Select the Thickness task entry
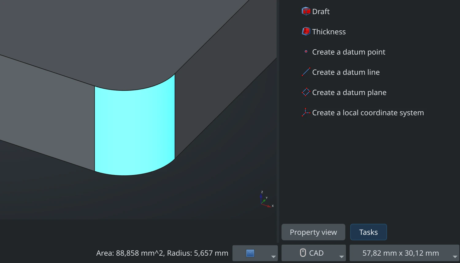The image size is (460, 263). pyautogui.click(x=324, y=32)
